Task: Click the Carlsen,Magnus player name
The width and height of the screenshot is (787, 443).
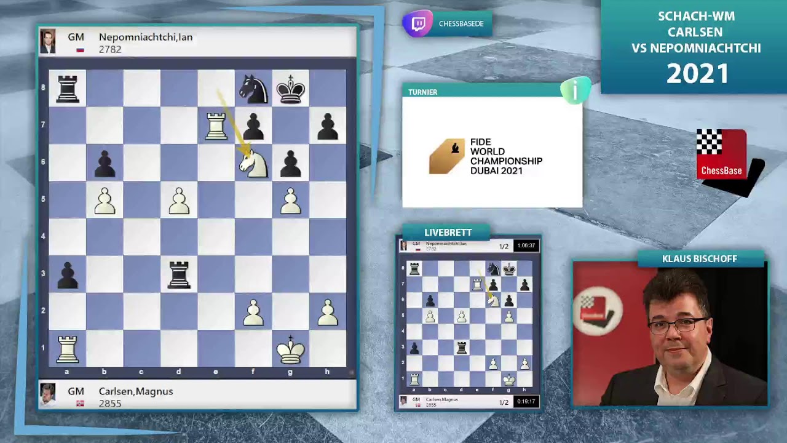Action: [x=136, y=391]
